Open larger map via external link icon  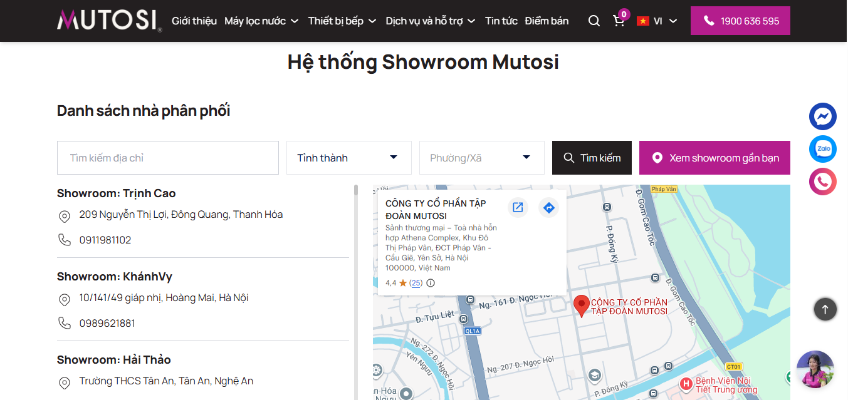click(x=518, y=208)
